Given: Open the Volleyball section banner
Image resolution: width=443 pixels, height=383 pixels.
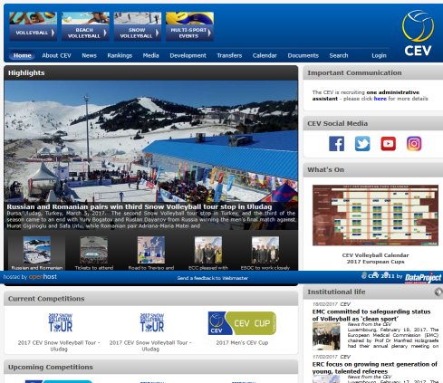Looking at the screenshot, I should pyautogui.click(x=33, y=26).
